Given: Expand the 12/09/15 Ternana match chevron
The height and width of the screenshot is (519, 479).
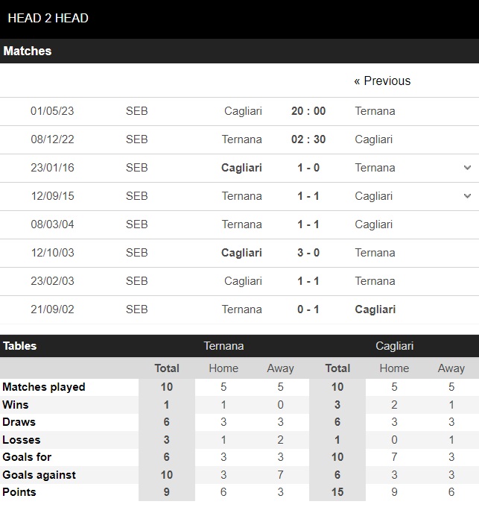Looking at the screenshot, I should pyautogui.click(x=467, y=196).
